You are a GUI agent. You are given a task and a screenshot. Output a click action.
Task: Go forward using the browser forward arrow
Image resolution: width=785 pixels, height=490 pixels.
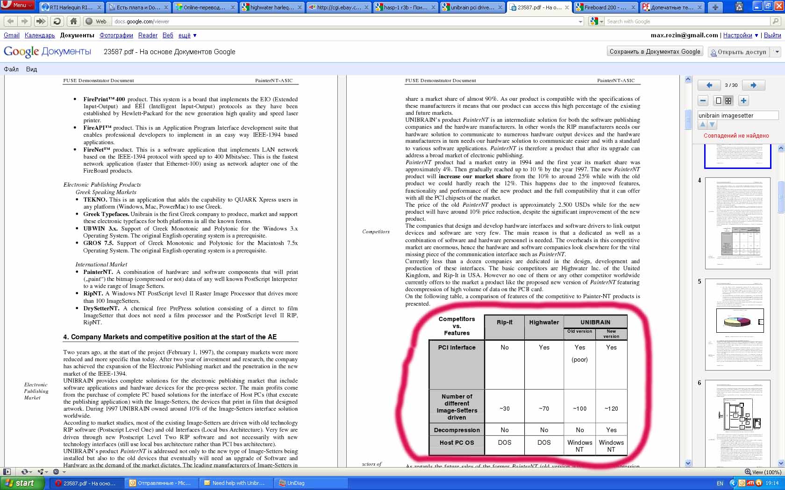pyautogui.click(x=24, y=21)
